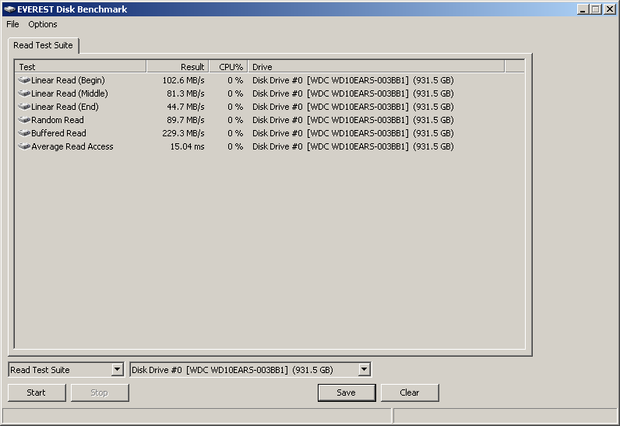Sort by the Test column header
The width and height of the screenshot is (620, 426).
[80, 67]
